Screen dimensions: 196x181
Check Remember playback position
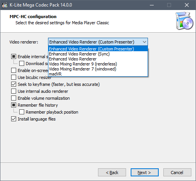22,112
